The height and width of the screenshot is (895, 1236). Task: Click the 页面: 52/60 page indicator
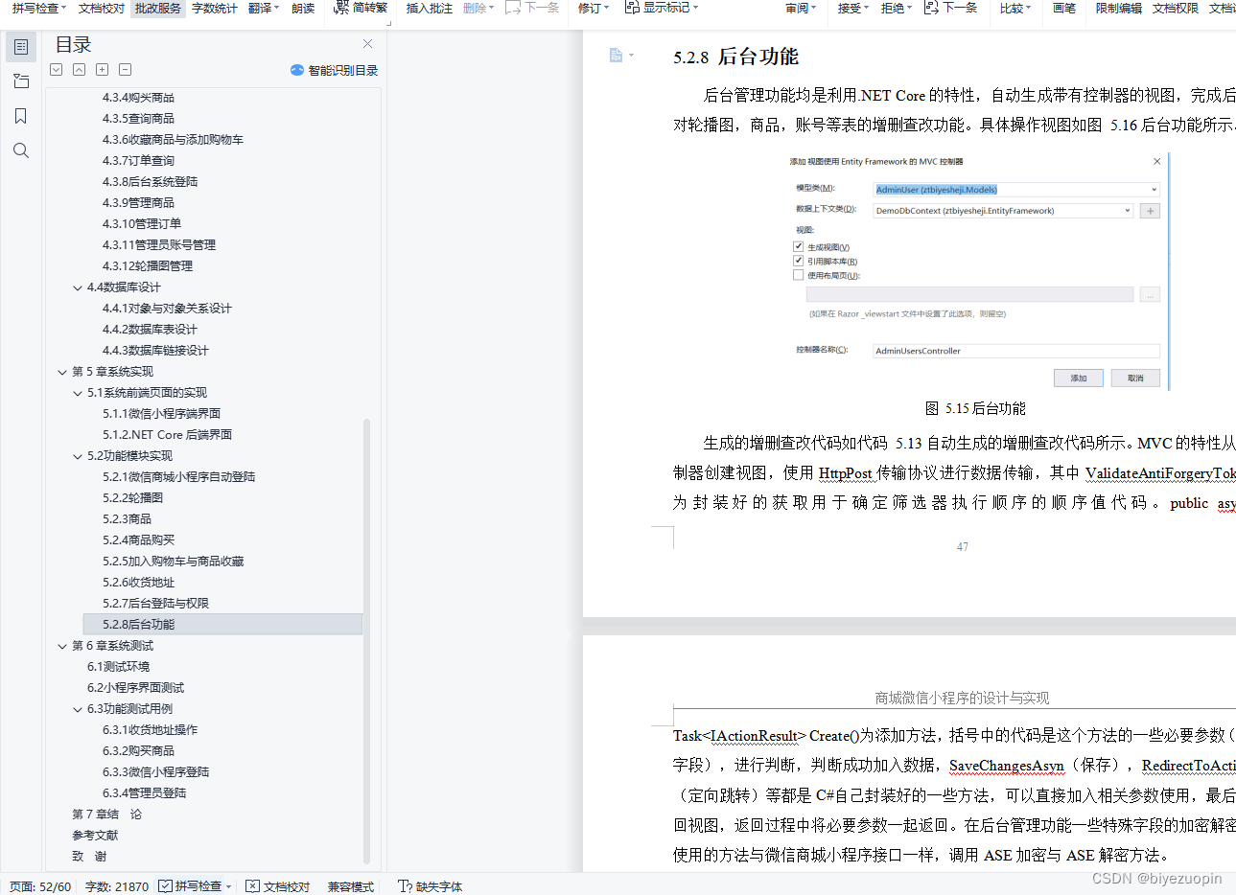coord(39,886)
